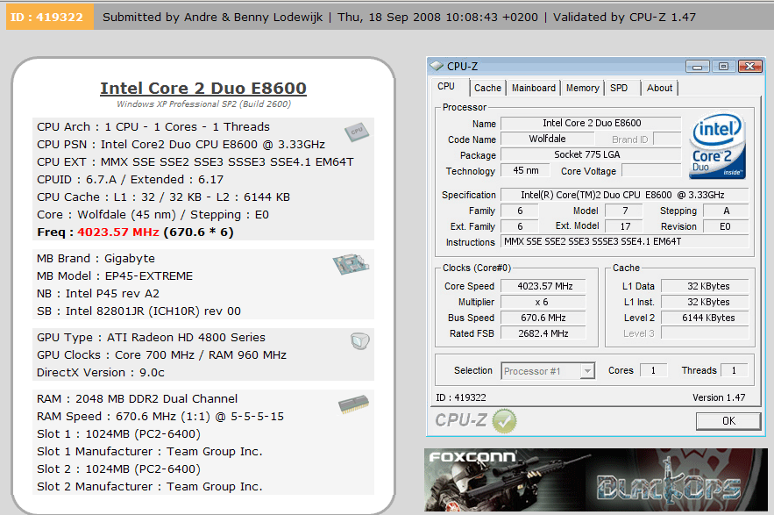Viewport: 774px width, 515px height.
Task: Click the monitor icon beside GPU Type
Action: point(360,340)
